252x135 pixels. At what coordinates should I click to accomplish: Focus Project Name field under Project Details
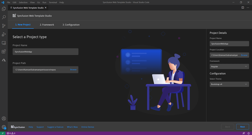[x=229, y=44]
